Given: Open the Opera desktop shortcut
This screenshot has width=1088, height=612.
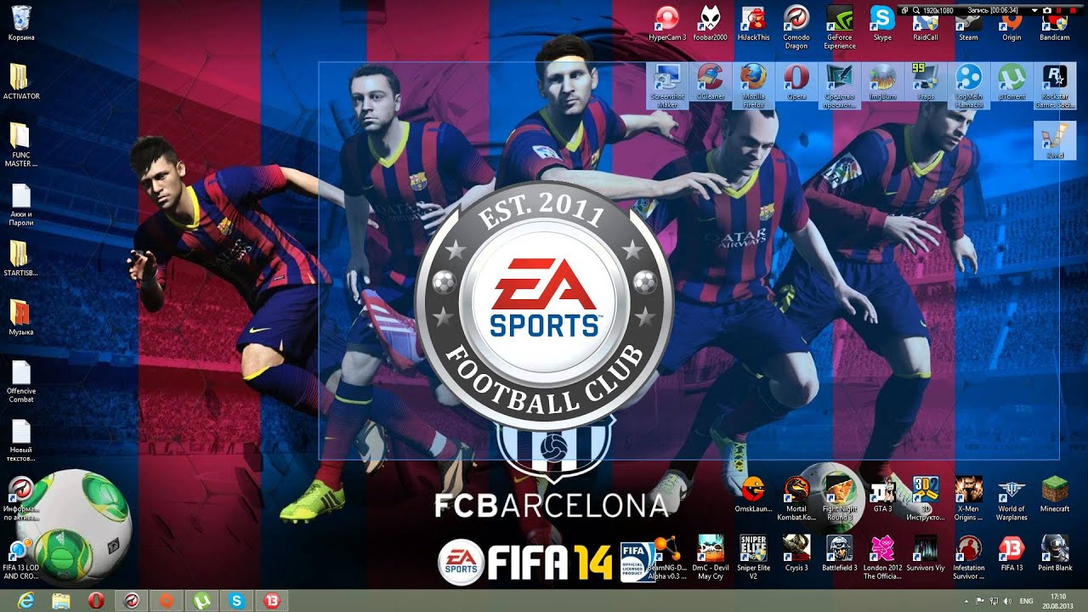Looking at the screenshot, I should point(796,82).
